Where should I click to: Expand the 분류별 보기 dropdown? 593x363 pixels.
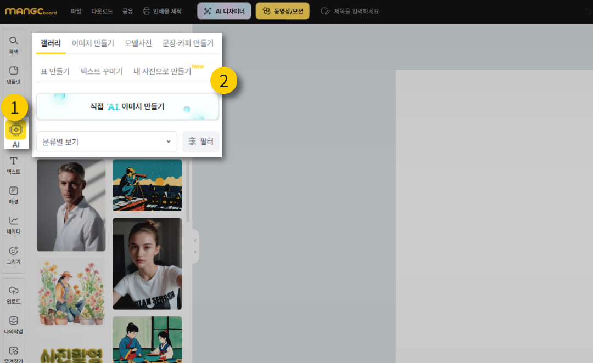coord(107,142)
